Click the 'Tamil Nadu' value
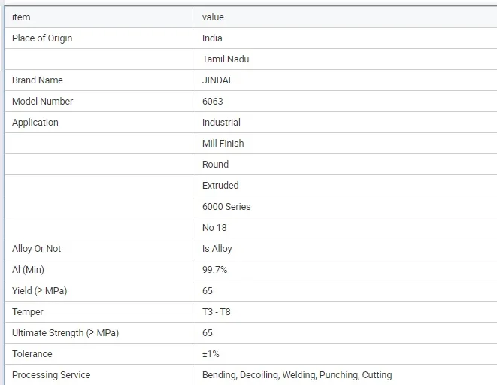The height and width of the screenshot is (385, 497). 225,59
